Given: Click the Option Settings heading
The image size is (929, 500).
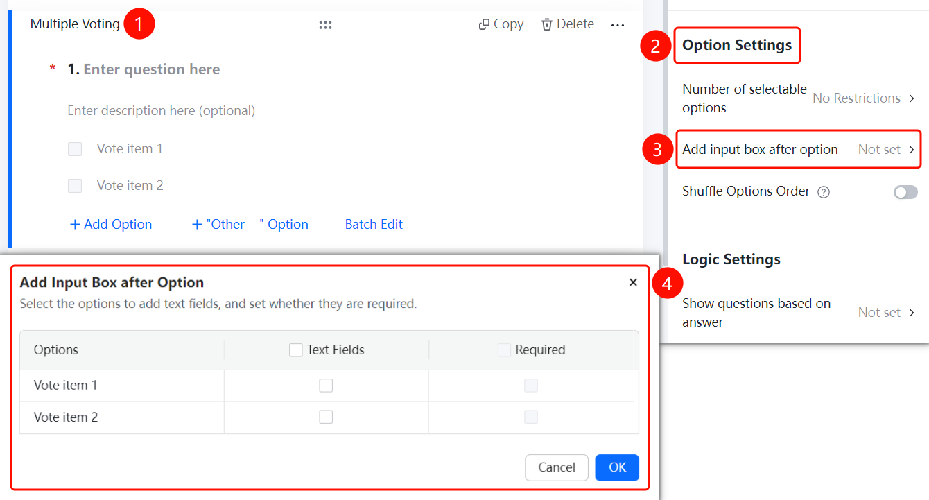Looking at the screenshot, I should [x=737, y=45].
